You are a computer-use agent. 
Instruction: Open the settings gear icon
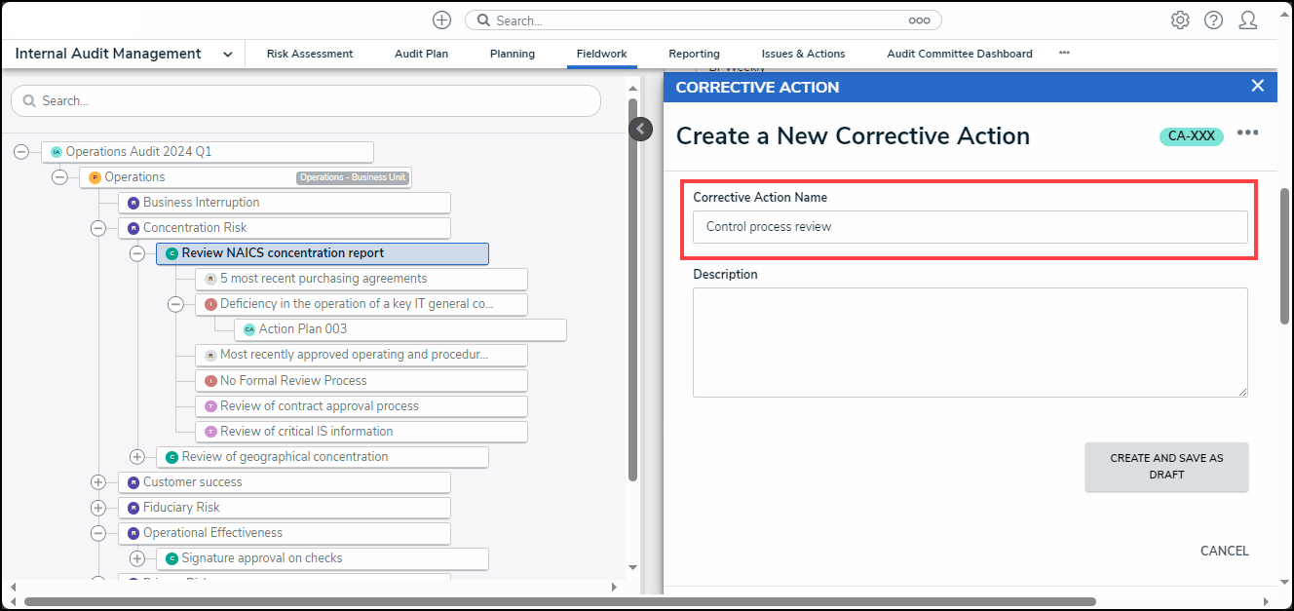1180,20
